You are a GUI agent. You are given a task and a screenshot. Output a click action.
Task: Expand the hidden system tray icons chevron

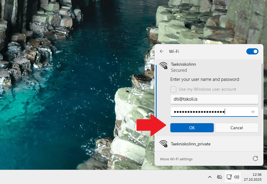210,177
